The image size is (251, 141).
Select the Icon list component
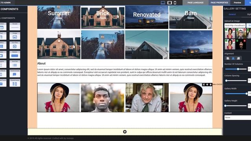(x=15, y=64)
